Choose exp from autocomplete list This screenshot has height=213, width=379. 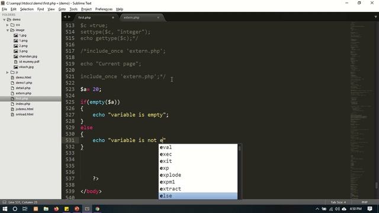tap(198, 168)
